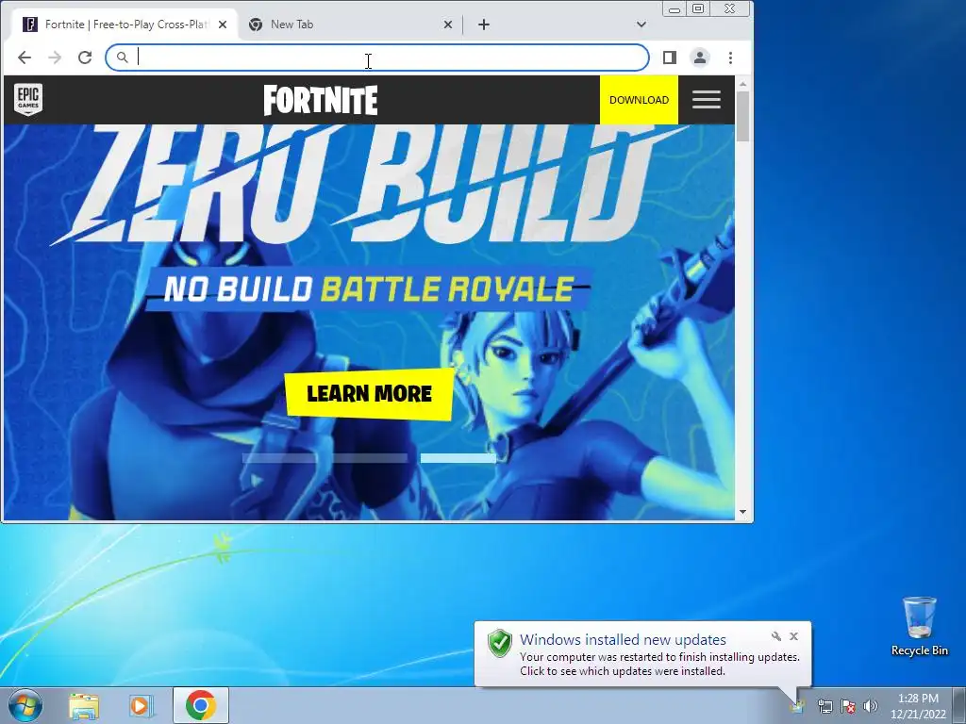The width and height of the screenshot is (966, 724).
Task: Expand the tab search dropdown arrow
Action: click(x=641, y=25)
